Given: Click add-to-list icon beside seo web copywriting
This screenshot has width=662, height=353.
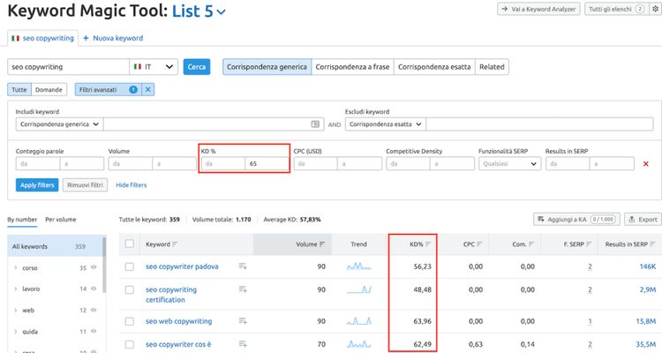Looking at the screenshot, I should (243, 321).
